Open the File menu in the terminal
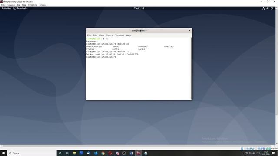The image size is (278, 156). (x=89, y=36)
